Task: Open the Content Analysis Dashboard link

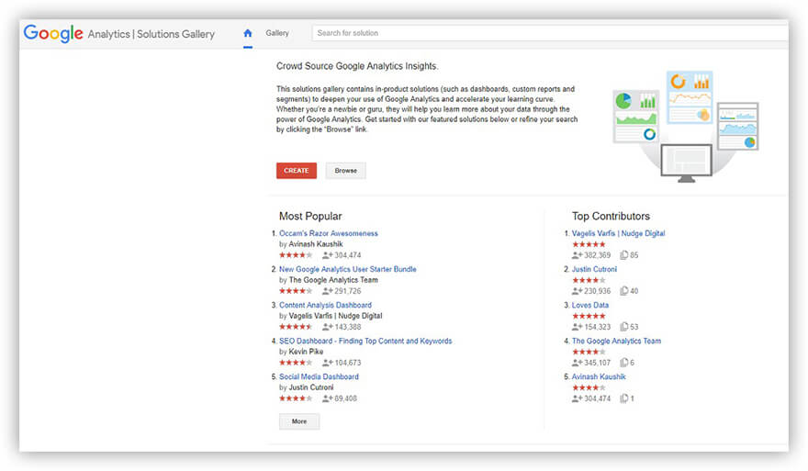Action: pyautogui.click(x=325, y=305)
